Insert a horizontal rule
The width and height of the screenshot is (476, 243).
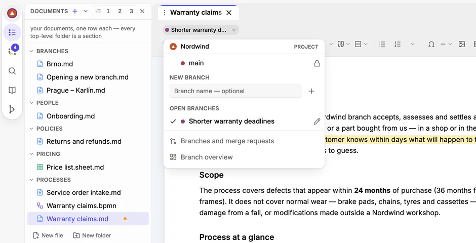tap(443, 44)
